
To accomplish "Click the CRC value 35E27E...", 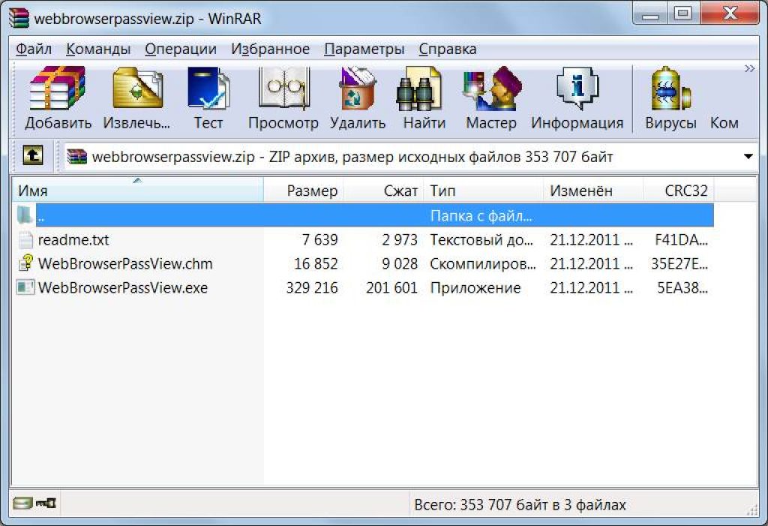I will click(x=679, y=263).
